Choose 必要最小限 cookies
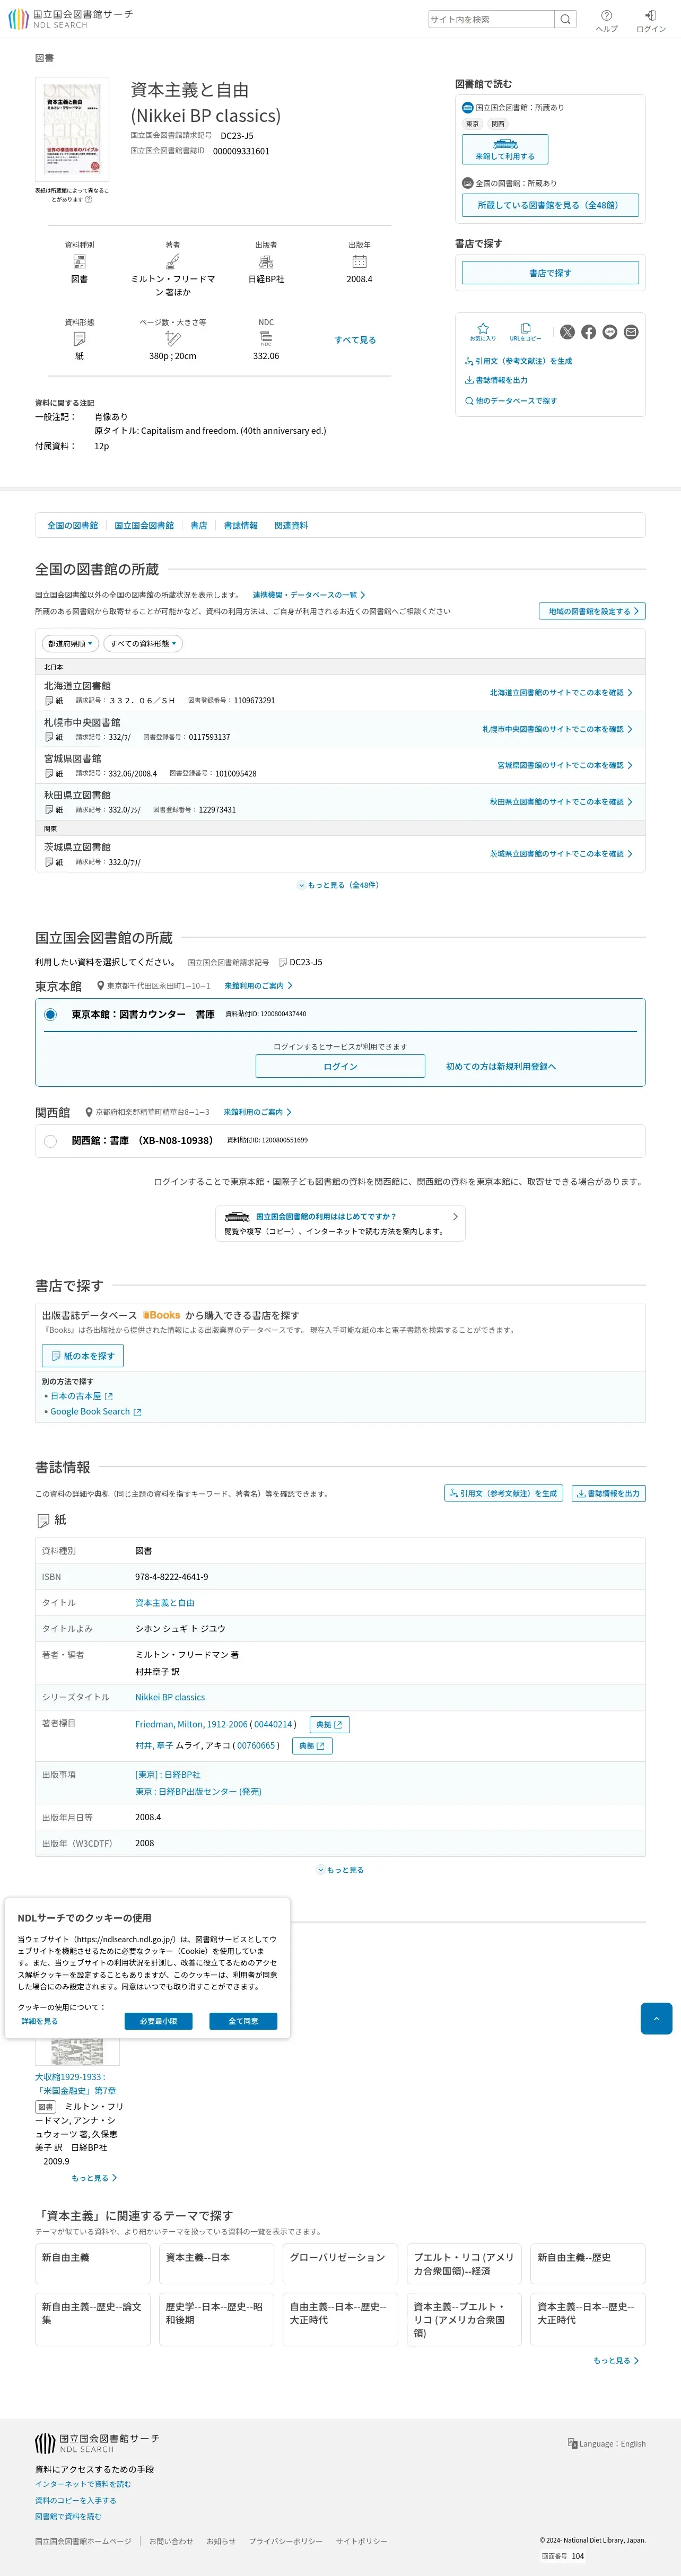 coord(158,2021)
